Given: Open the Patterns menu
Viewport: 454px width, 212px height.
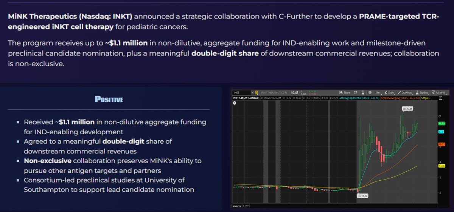Looking at the screenshot, I should [439, 92].
